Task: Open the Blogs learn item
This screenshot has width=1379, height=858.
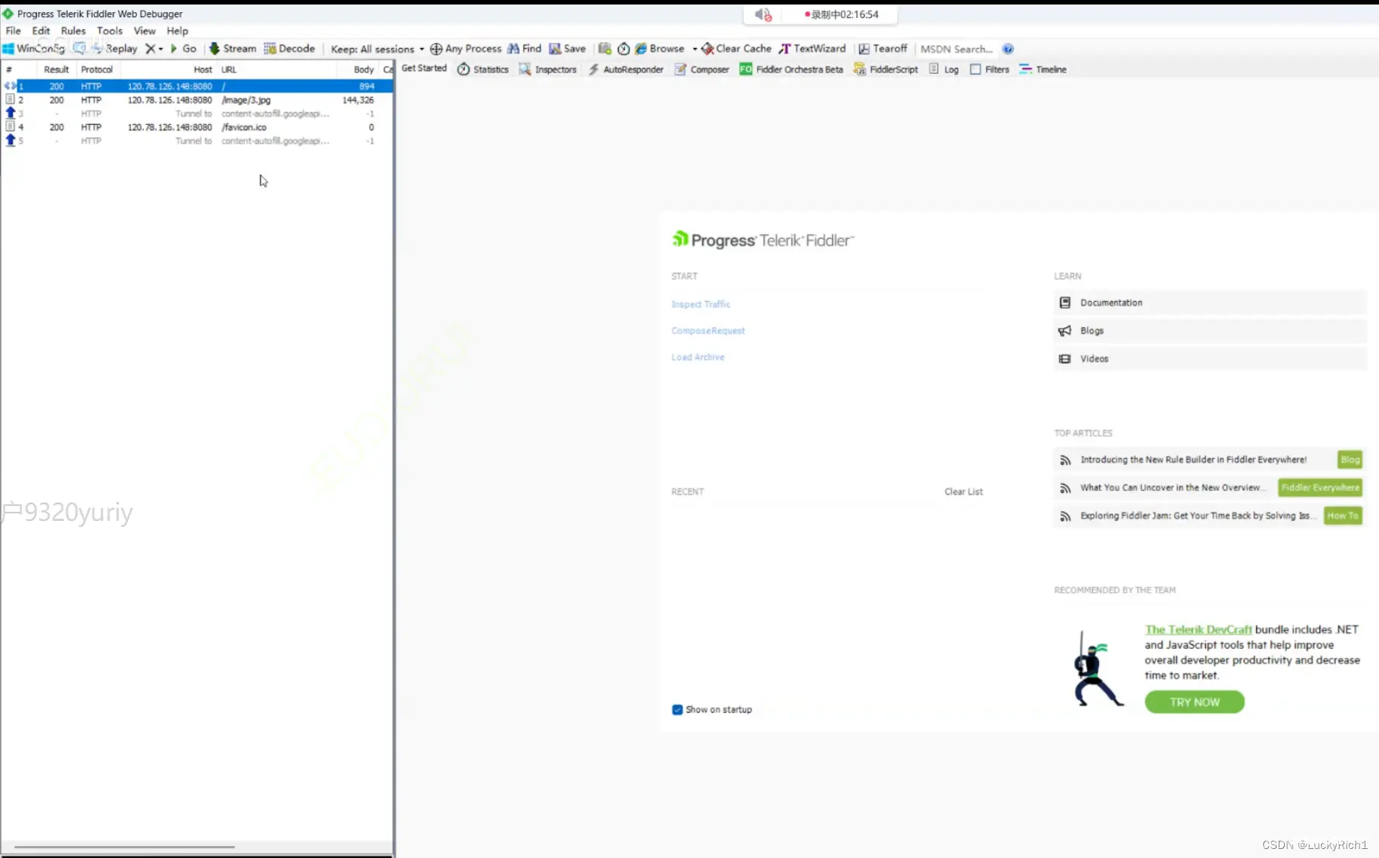Action: click(x=1210, y=330)
